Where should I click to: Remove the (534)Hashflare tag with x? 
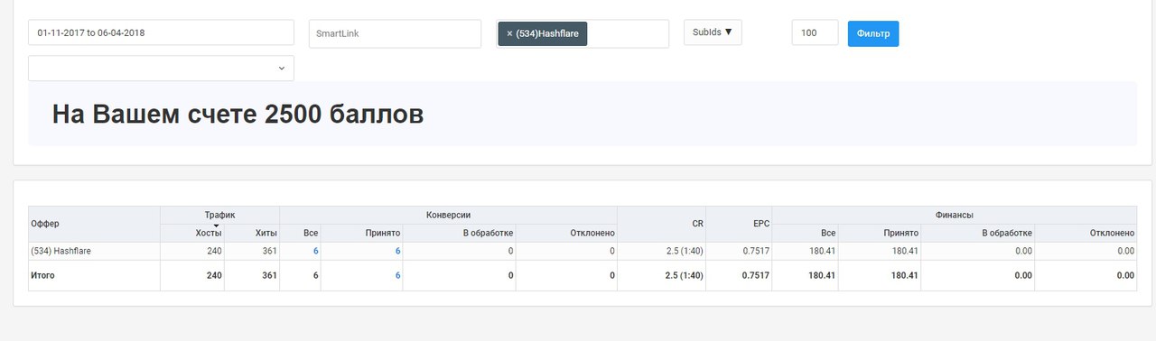point(509,33)
